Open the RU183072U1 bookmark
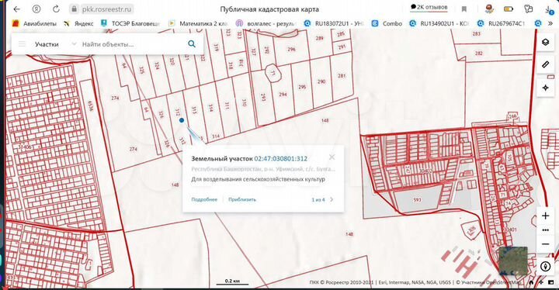559x290 pixels. (x=334, y=23)
